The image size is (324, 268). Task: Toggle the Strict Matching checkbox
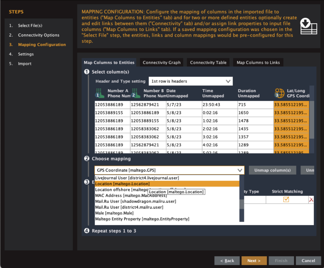click(x=286, y=200)
